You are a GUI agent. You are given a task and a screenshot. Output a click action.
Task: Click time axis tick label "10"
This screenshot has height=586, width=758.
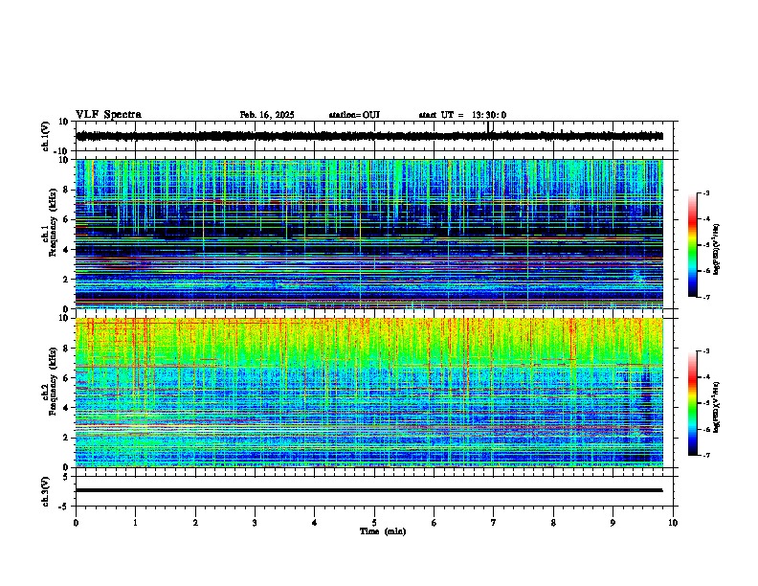click(673, 523)
